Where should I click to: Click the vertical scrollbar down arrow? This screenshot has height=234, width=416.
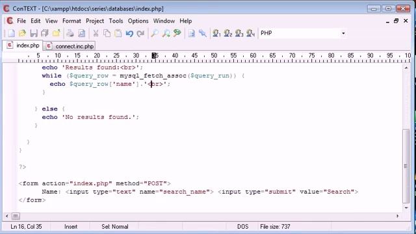click(406, 208)
